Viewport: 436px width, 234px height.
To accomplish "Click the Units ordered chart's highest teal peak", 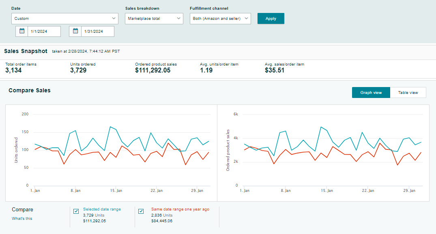I will click(x=110, y=127).
